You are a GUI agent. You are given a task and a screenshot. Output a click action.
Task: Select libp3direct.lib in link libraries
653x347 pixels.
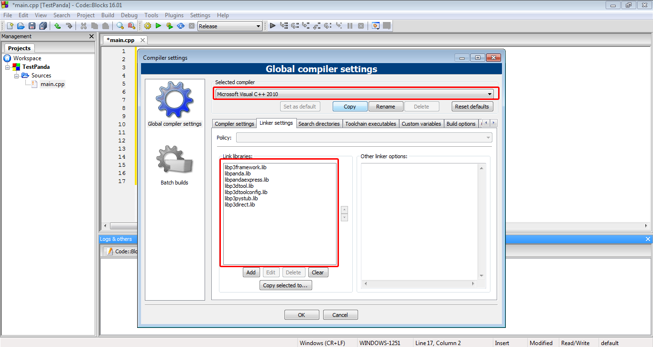click(240, 205)
